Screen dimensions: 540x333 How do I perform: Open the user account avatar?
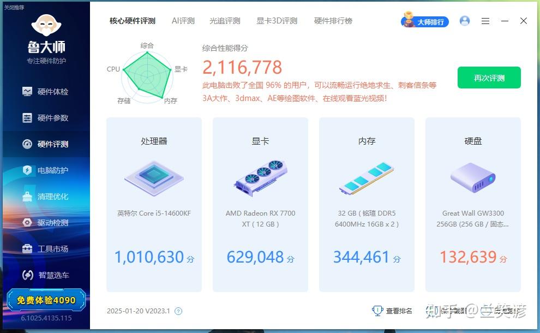click(465, 21)
